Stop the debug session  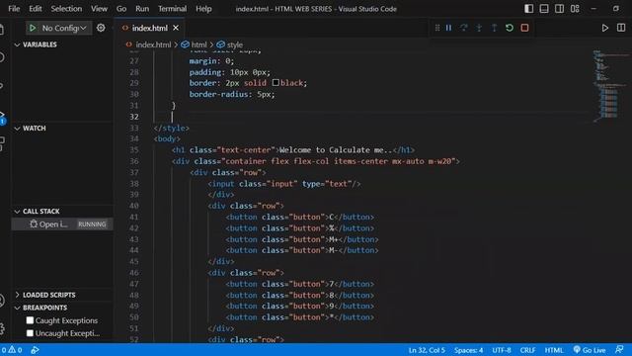[524, 28]
